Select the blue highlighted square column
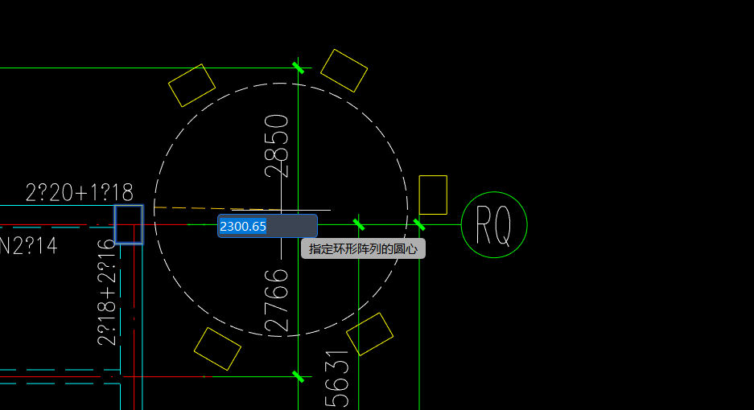Viewport: 754px width, 410px height. (x=129, y=224)
